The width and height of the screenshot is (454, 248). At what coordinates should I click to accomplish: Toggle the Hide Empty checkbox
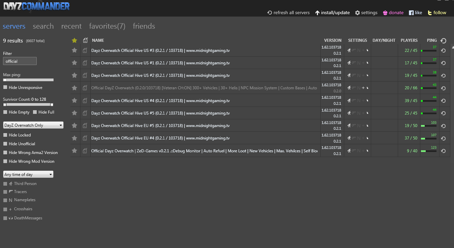(5, 112)
